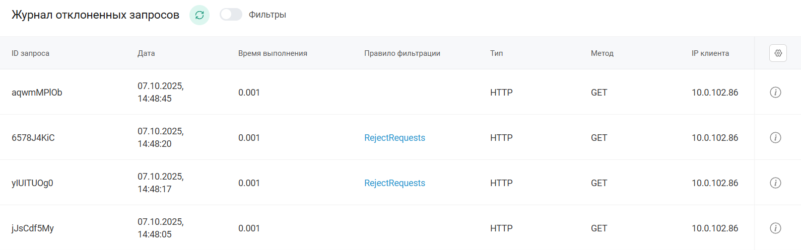801x250 pixels.
Task: Enable the Фильтры toggle switch
Action: (231, 15)
